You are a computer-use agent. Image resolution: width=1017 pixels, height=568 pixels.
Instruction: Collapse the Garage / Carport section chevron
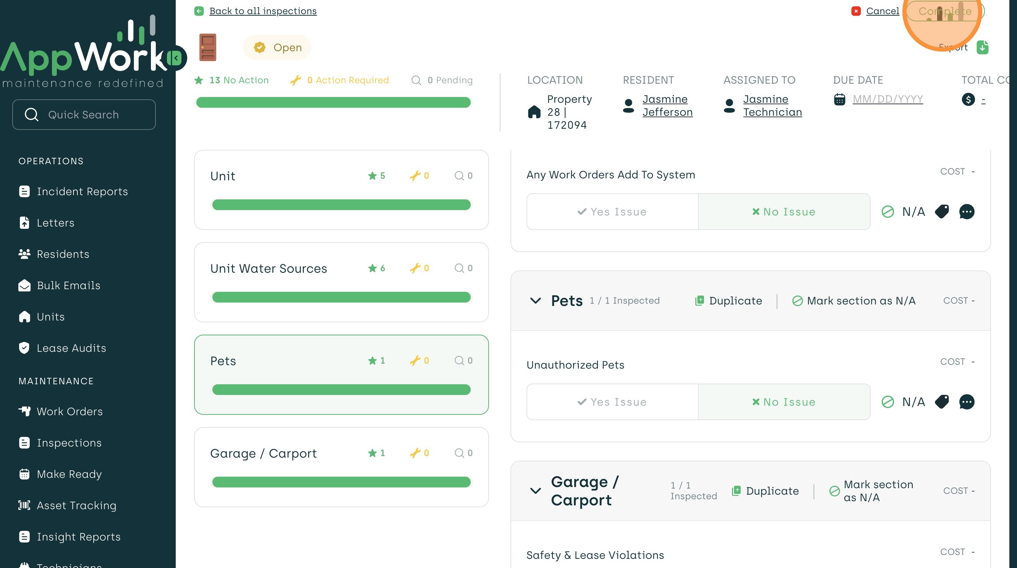click(x=535, y=490)
